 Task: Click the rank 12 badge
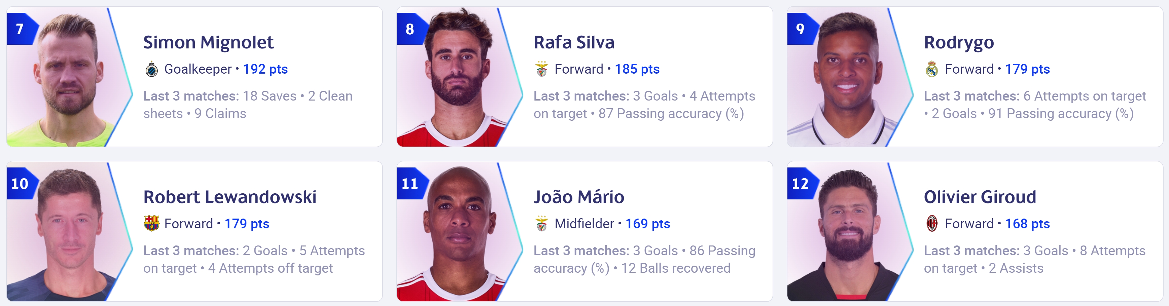point(801,184)
